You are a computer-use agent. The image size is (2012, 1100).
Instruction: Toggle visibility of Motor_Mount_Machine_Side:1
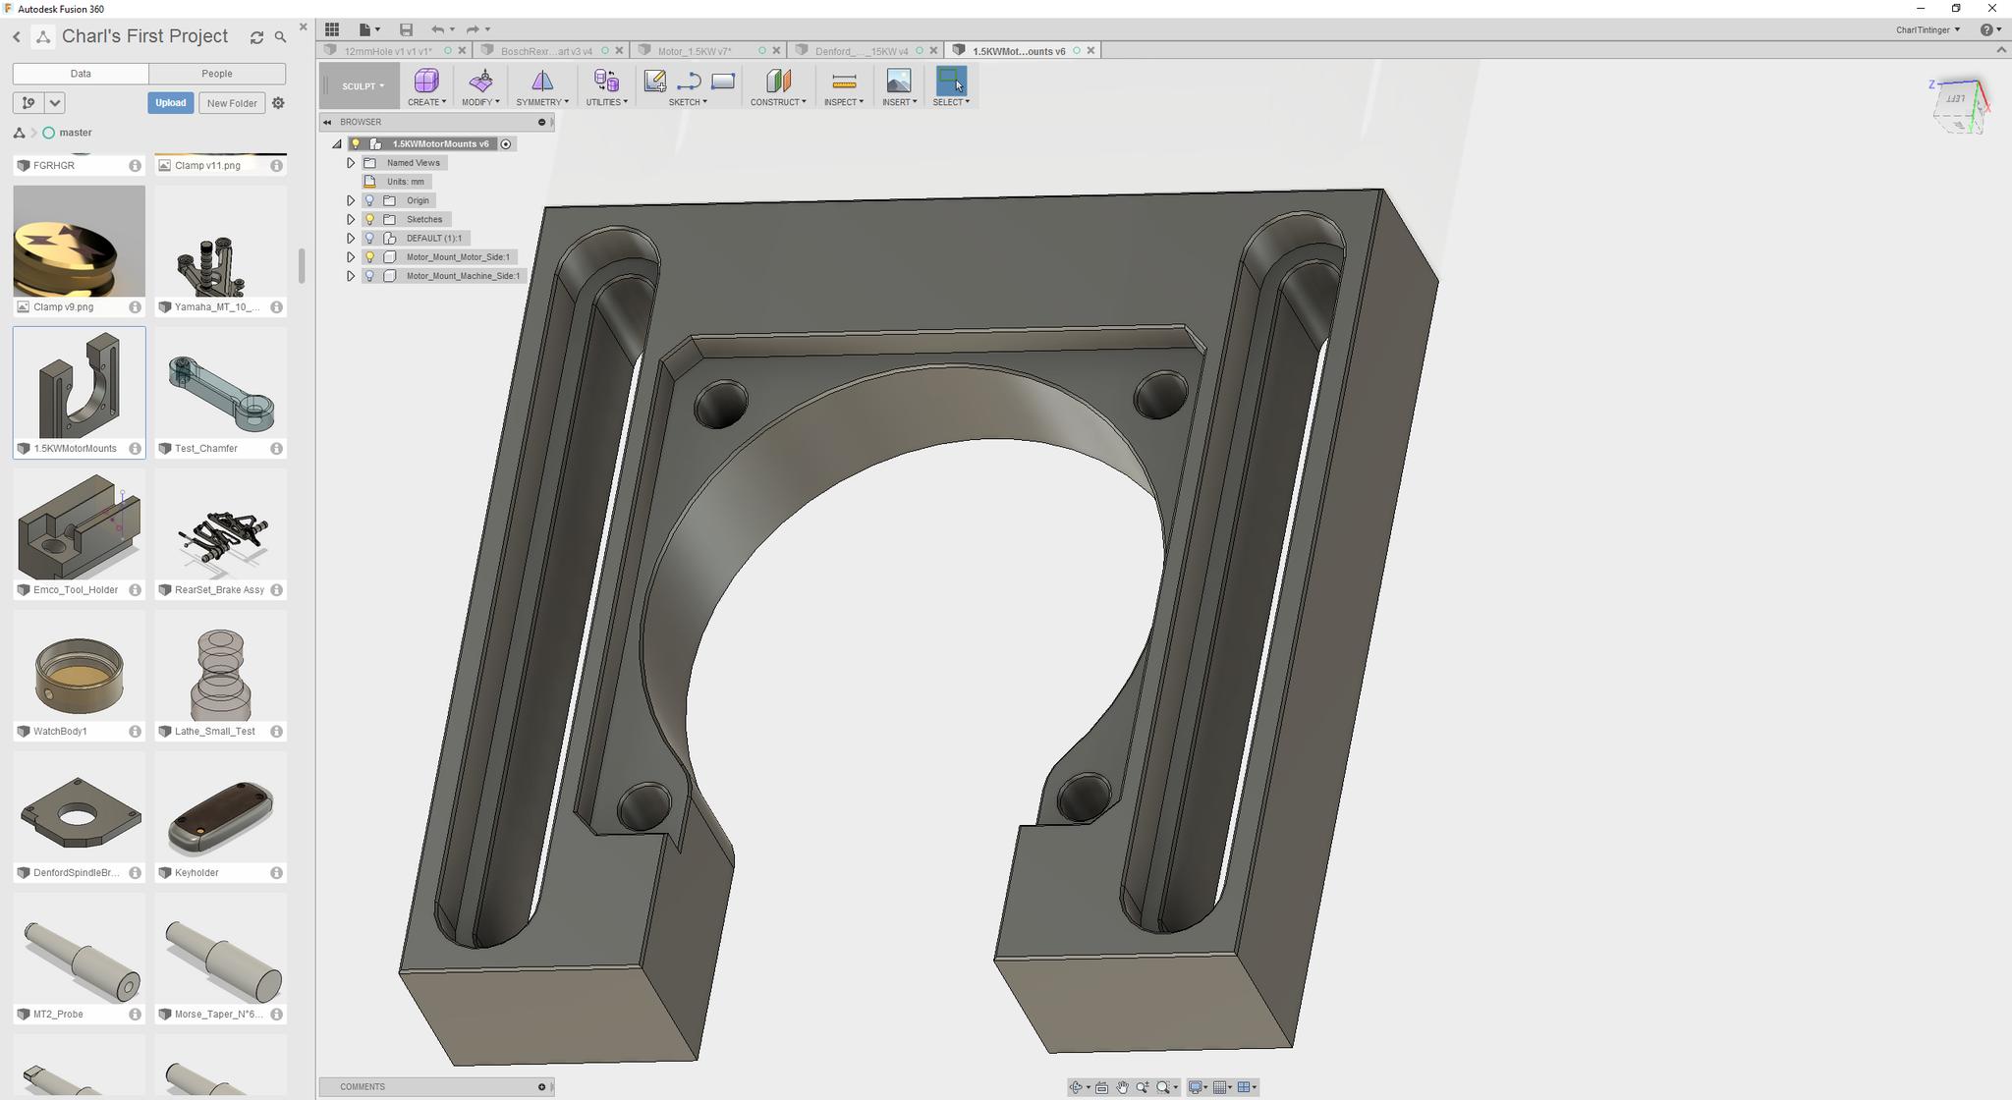pyautogui.click(x=370, y=276)
